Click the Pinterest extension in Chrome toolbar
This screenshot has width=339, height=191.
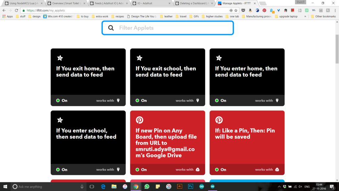264,10
